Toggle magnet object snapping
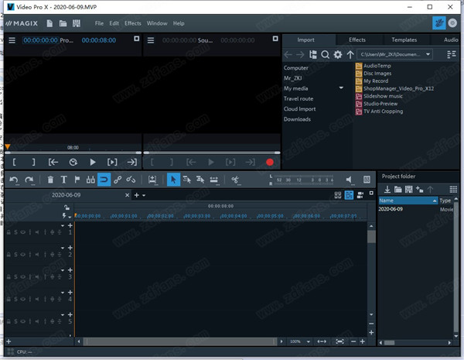 [104, 180]
